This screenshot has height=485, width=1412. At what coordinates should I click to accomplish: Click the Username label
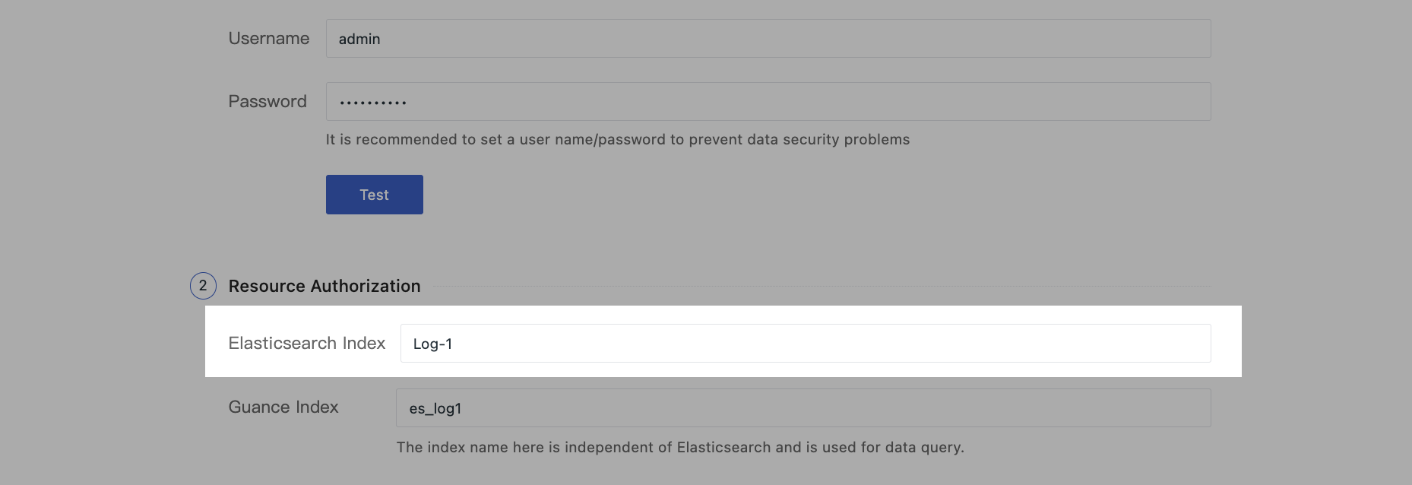269,39
